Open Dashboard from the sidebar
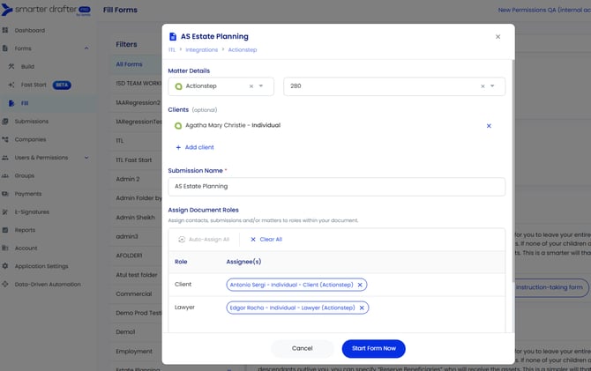The image size is (591, 371). (29, 31)
